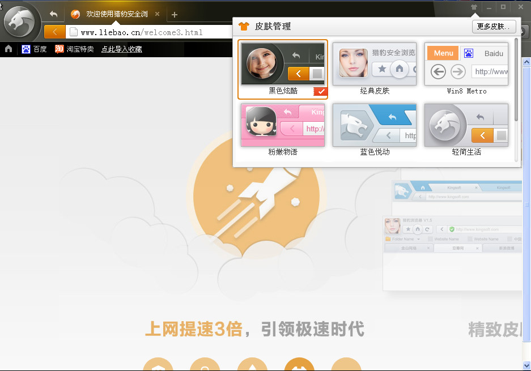This screenshot has width=531, height=371.
Task: Minimize the browser window
Action: [489, 7]
